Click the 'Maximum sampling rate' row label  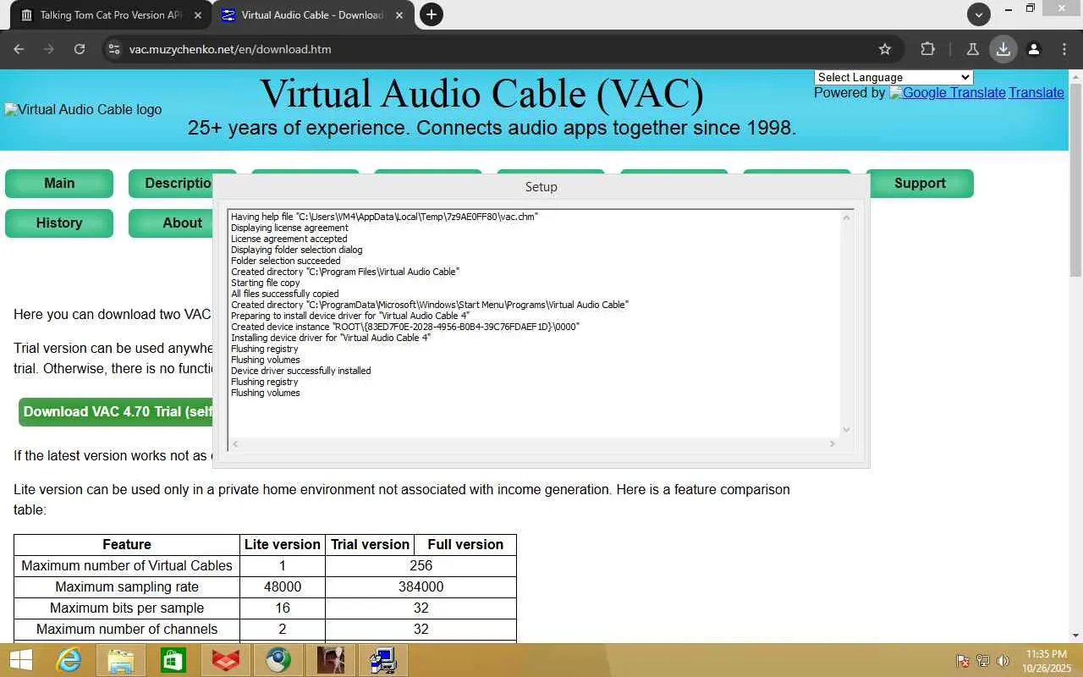tap(127, 587)
